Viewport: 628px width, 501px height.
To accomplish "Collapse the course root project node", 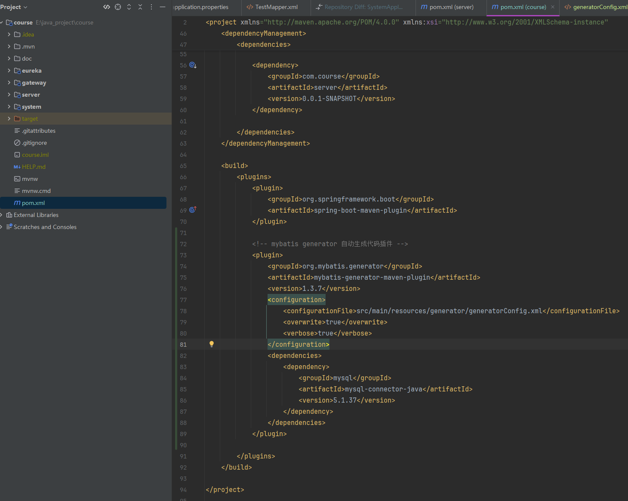I will pyautogui.click(x=2, y=22).
